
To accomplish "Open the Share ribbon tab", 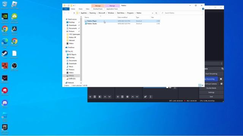I will pyautogui.click(x=80, y=9).
